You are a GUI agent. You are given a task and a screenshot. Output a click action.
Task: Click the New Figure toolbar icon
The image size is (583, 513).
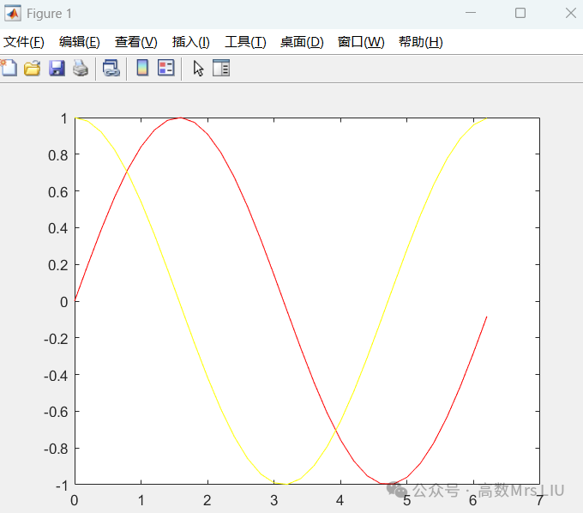click(9, 68)
